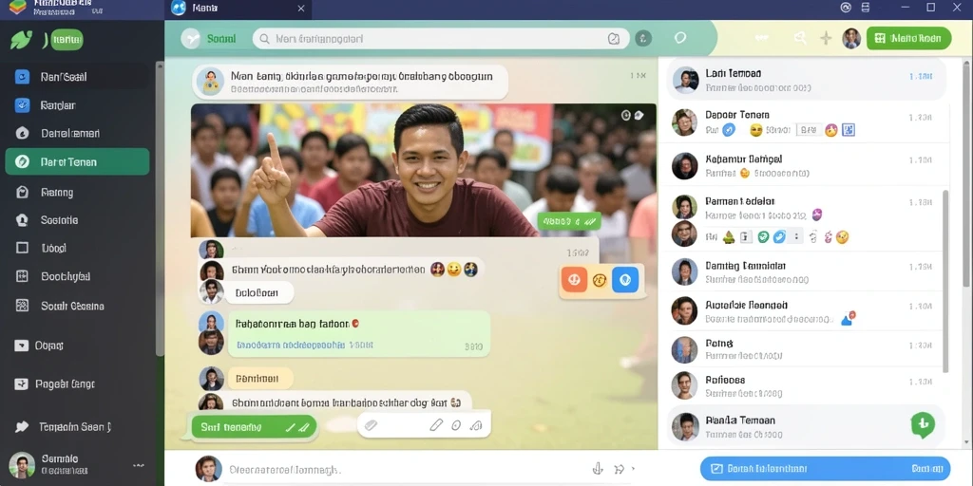Click the empty square icon in the sidebar
This screenshot has width=973, height=486.
[22, 248]
